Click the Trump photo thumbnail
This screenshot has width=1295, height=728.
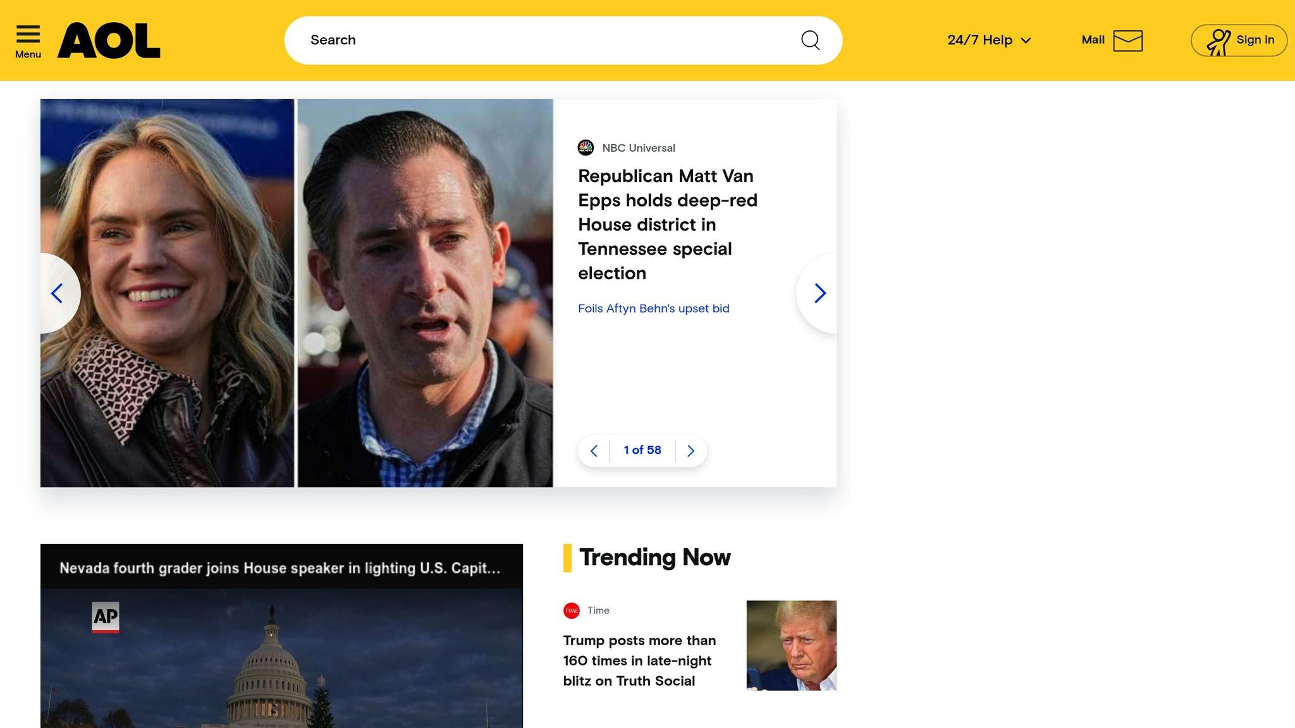tap(791, 645)
